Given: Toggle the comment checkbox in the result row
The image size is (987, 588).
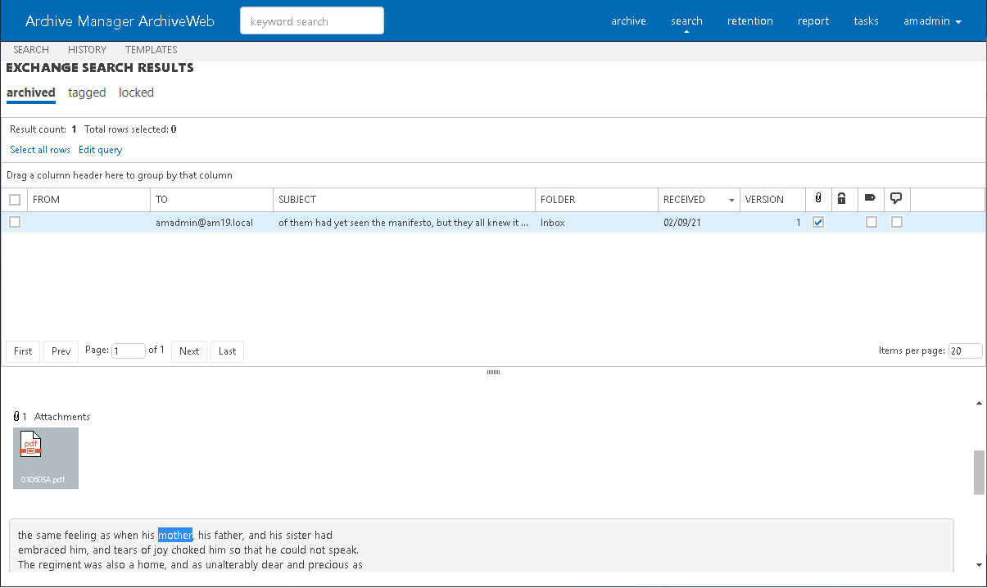Looking at the screenshot, I should (897, 222).
